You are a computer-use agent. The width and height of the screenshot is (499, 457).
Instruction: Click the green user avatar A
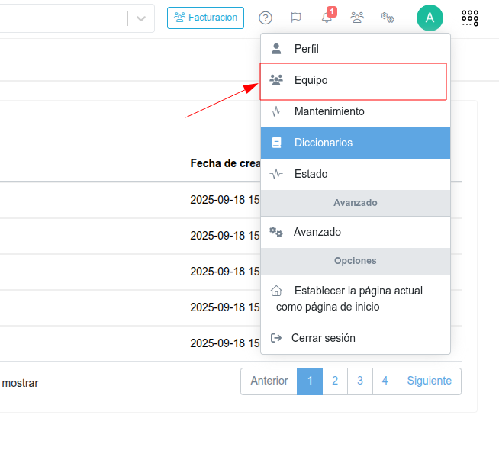430,18
